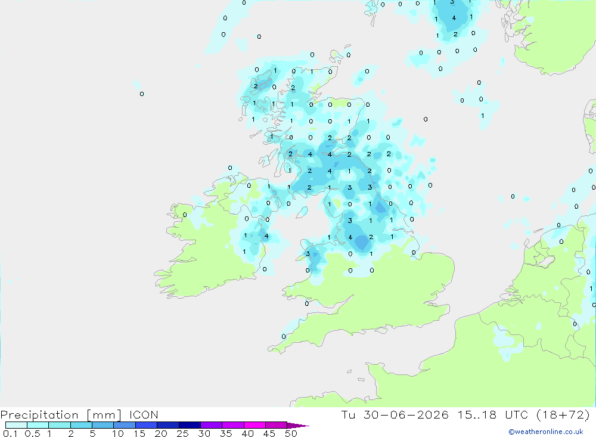Click the 35–40 mm purple legend swatch
The image size is (596, 437).
(x=233, y=425)
